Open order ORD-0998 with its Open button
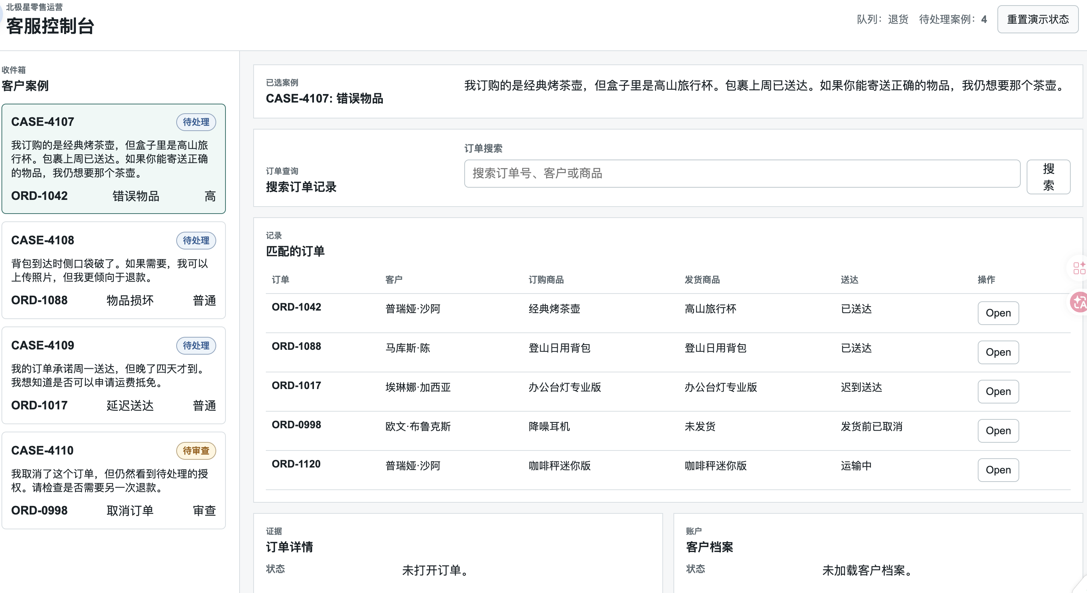This screenshot has height=593, width=1087. pos(998,430)
